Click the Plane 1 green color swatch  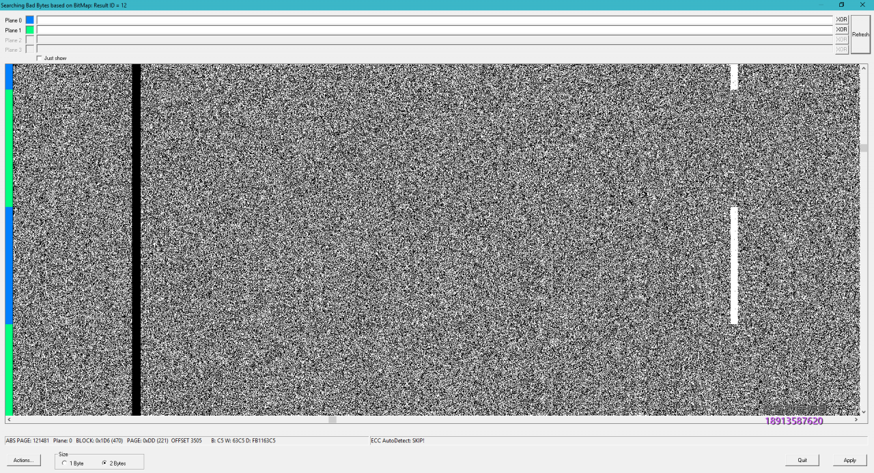click(29, 30)
